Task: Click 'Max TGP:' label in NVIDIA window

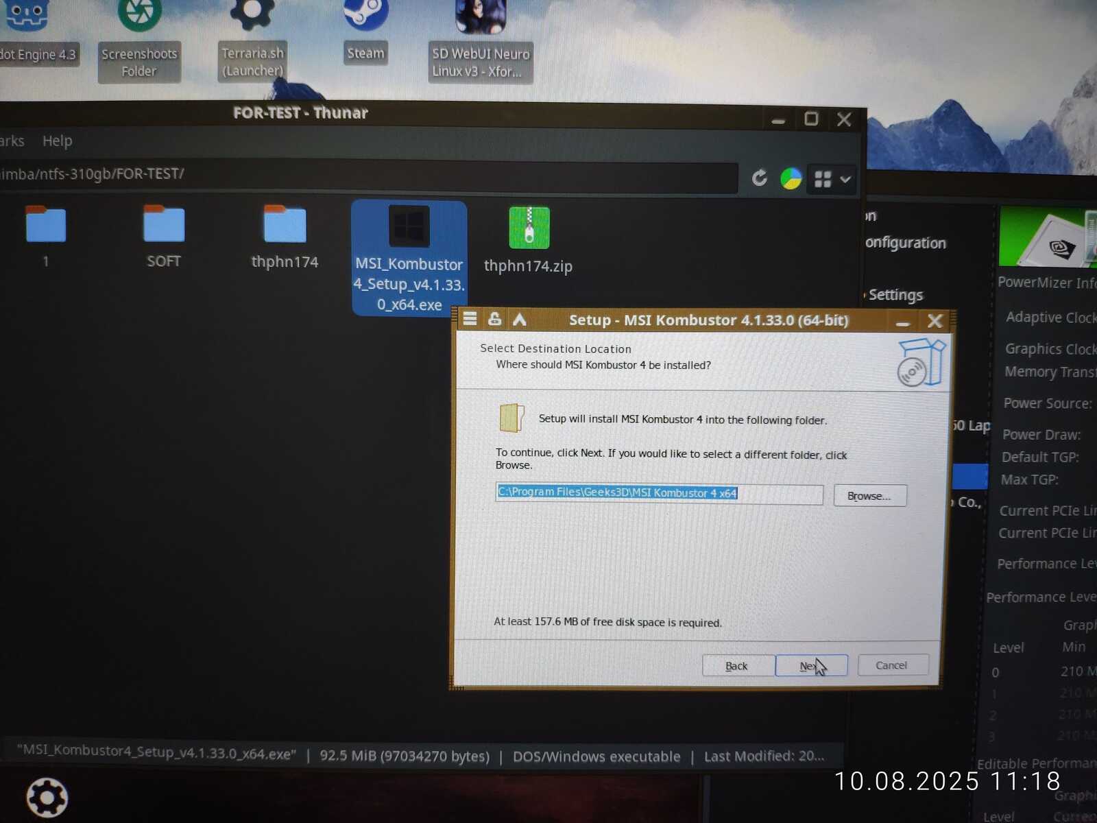Action: [x=1030, y=480]
